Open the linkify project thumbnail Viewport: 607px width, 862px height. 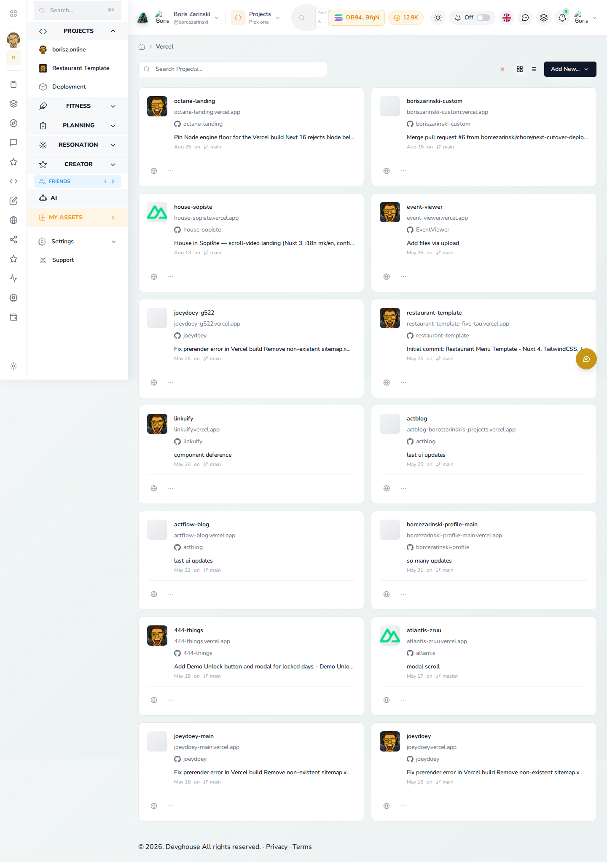pos(157,424)
